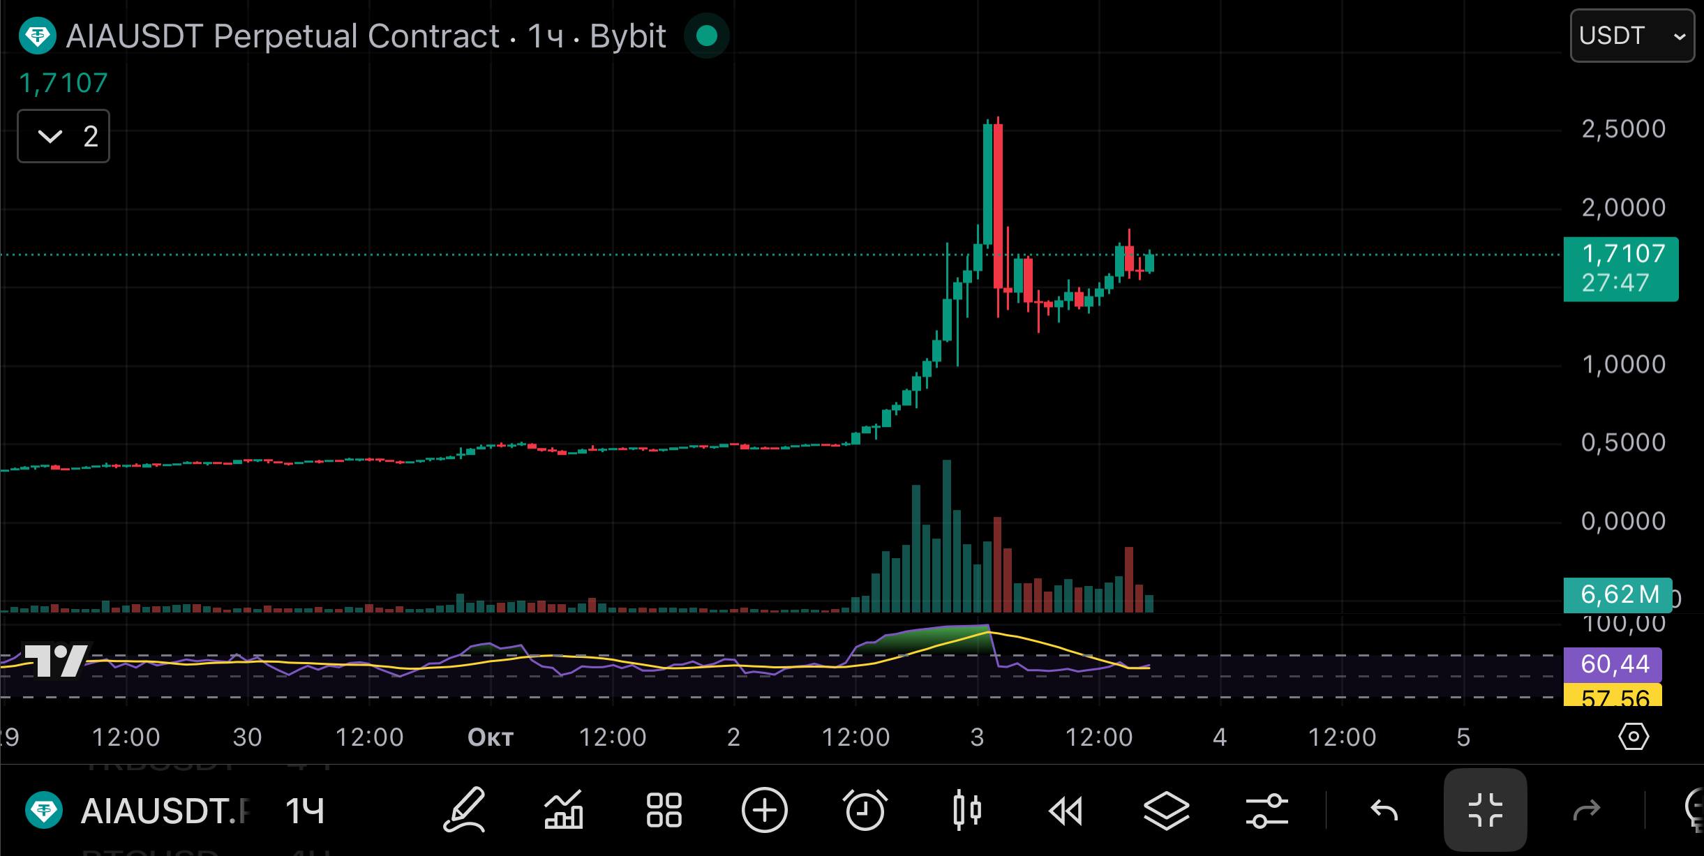The height and width of the screenshot is (856, 1704).
Task: Open time axis settings hexagon icon
Action: (1633, 737)
